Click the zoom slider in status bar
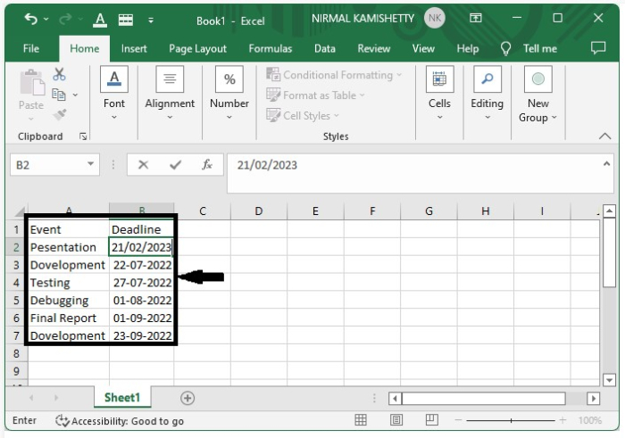The image size is (625, 438). pos(512,420)
